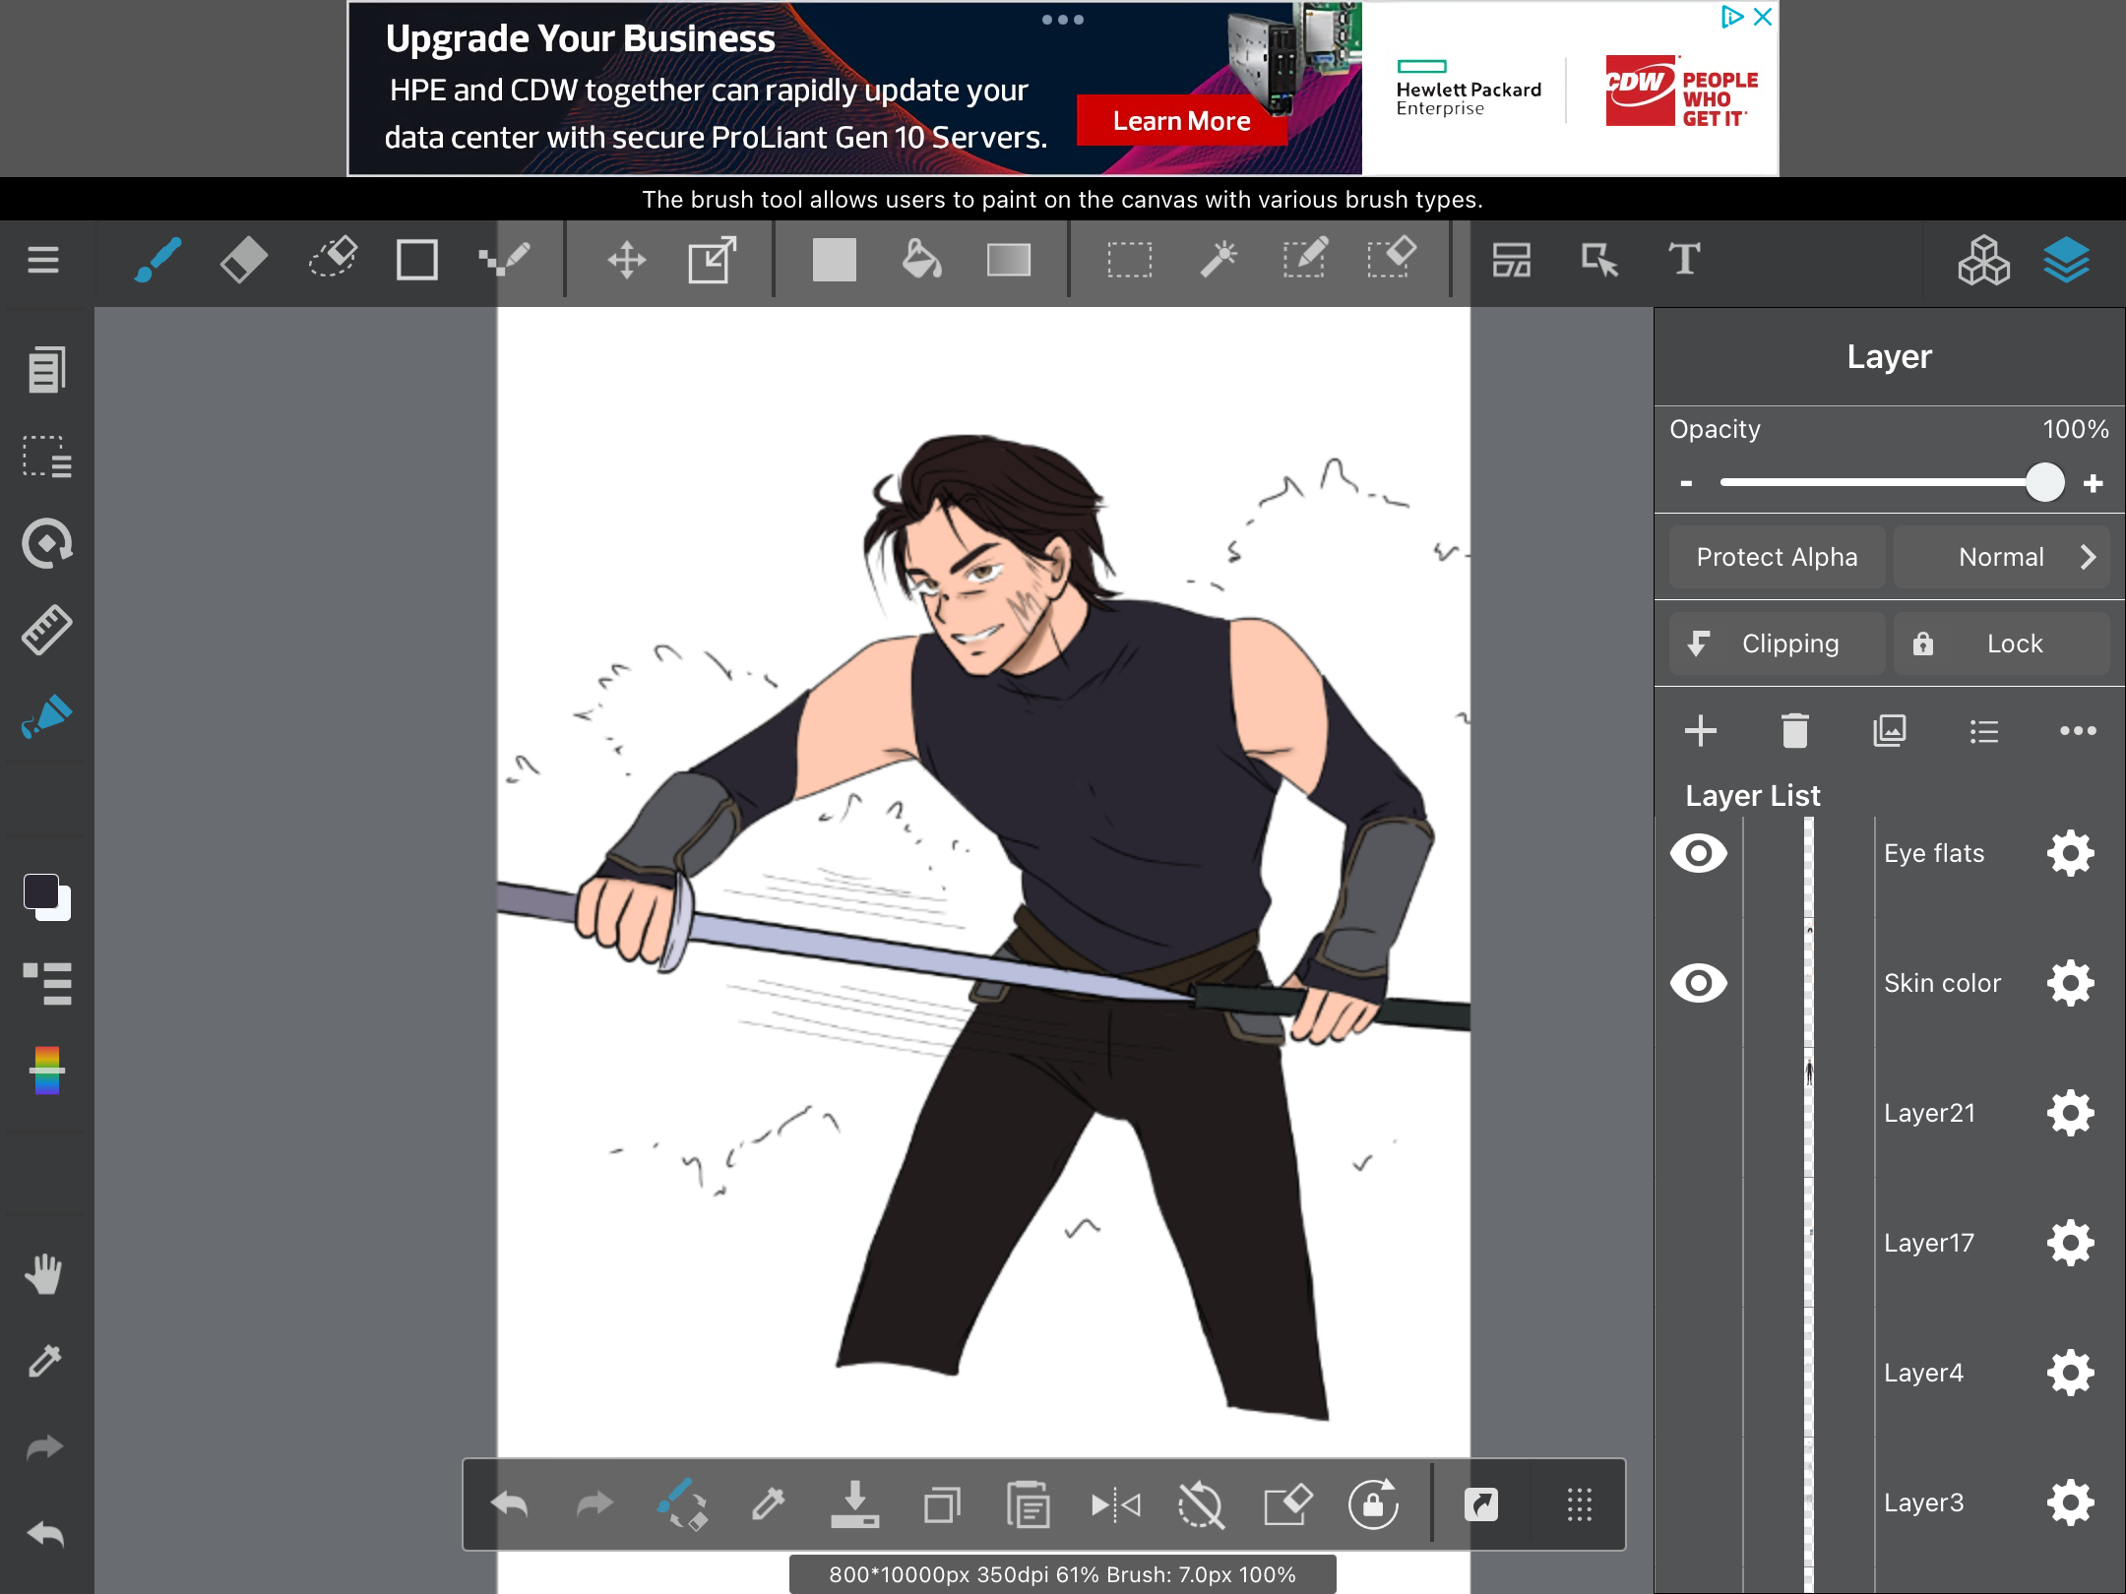Choose the Magic Wand selection tool
2126x1594 pixels.
tap(1218, 261)
